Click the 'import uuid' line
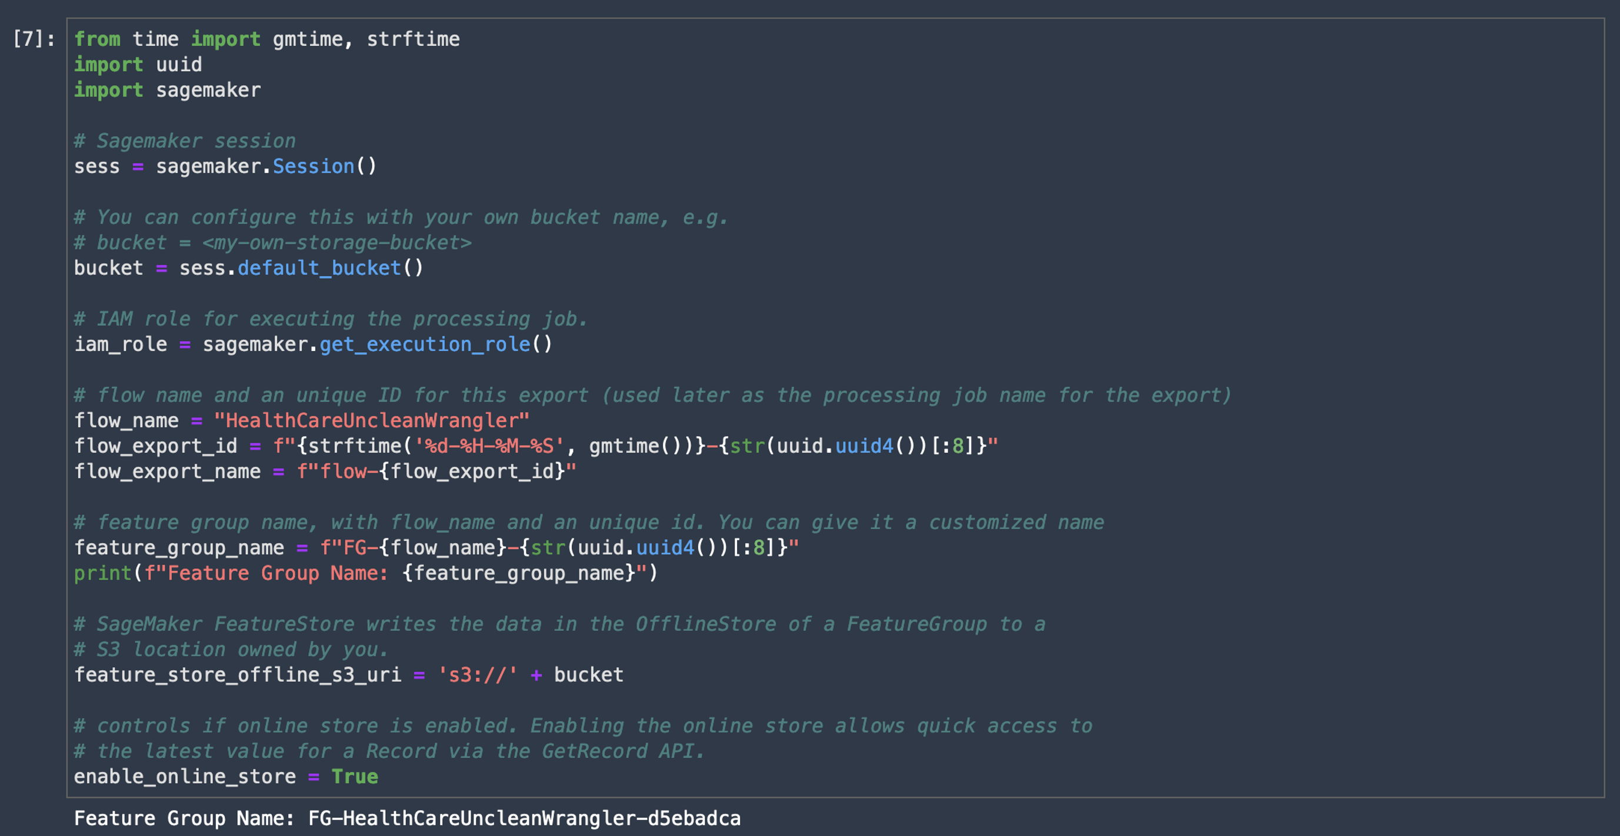Screen dimensions: 1620x836 138,65
